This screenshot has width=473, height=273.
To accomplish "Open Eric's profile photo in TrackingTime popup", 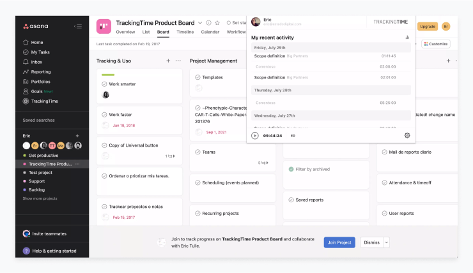I will tap(256, 22).
